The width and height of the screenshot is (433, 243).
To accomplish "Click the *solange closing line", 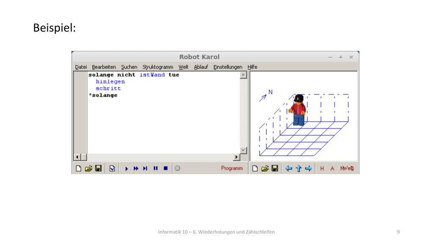I will click(103, 95).
